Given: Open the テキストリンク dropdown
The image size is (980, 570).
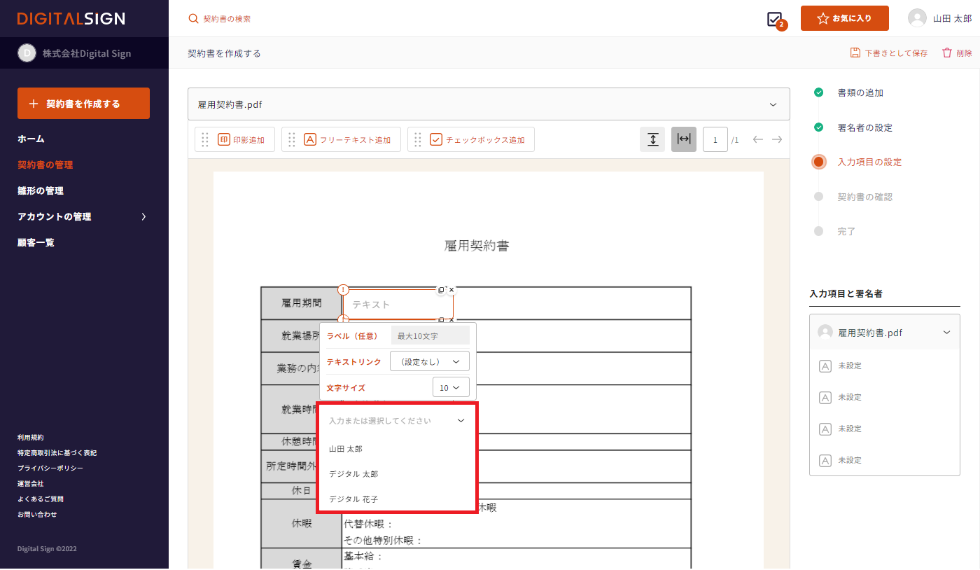Looking at the screenshot, I should click(429, 362).
